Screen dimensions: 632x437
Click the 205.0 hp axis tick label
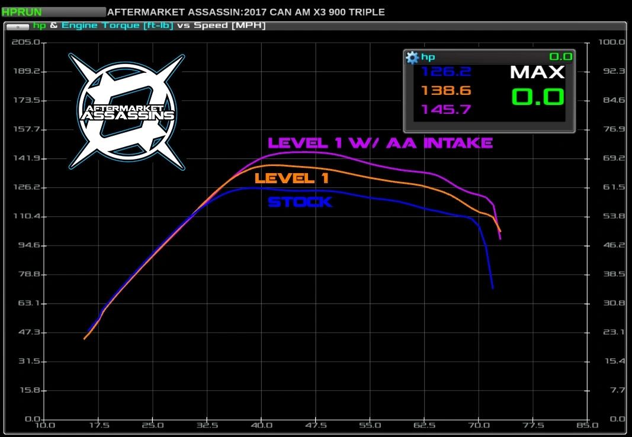pos(26,42)
